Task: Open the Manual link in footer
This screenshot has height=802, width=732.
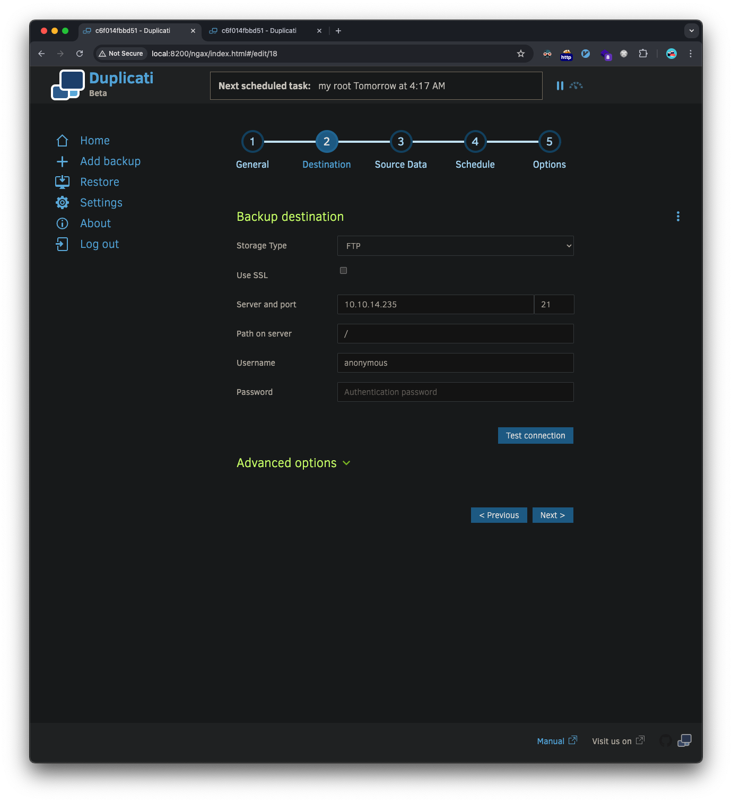Action: (551, 741)
